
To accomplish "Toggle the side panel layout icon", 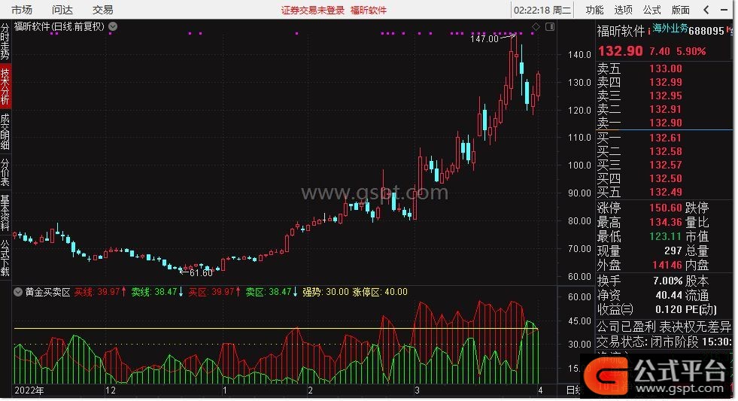I will (550, 27).
